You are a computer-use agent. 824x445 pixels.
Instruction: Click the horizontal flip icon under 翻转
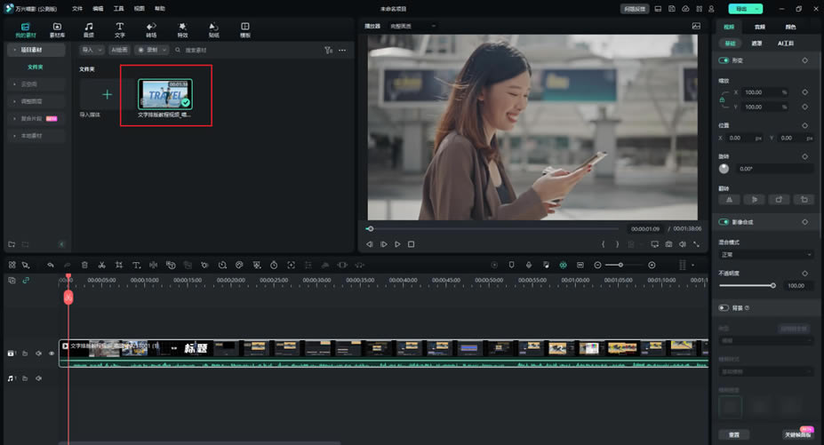pos(729,200)
